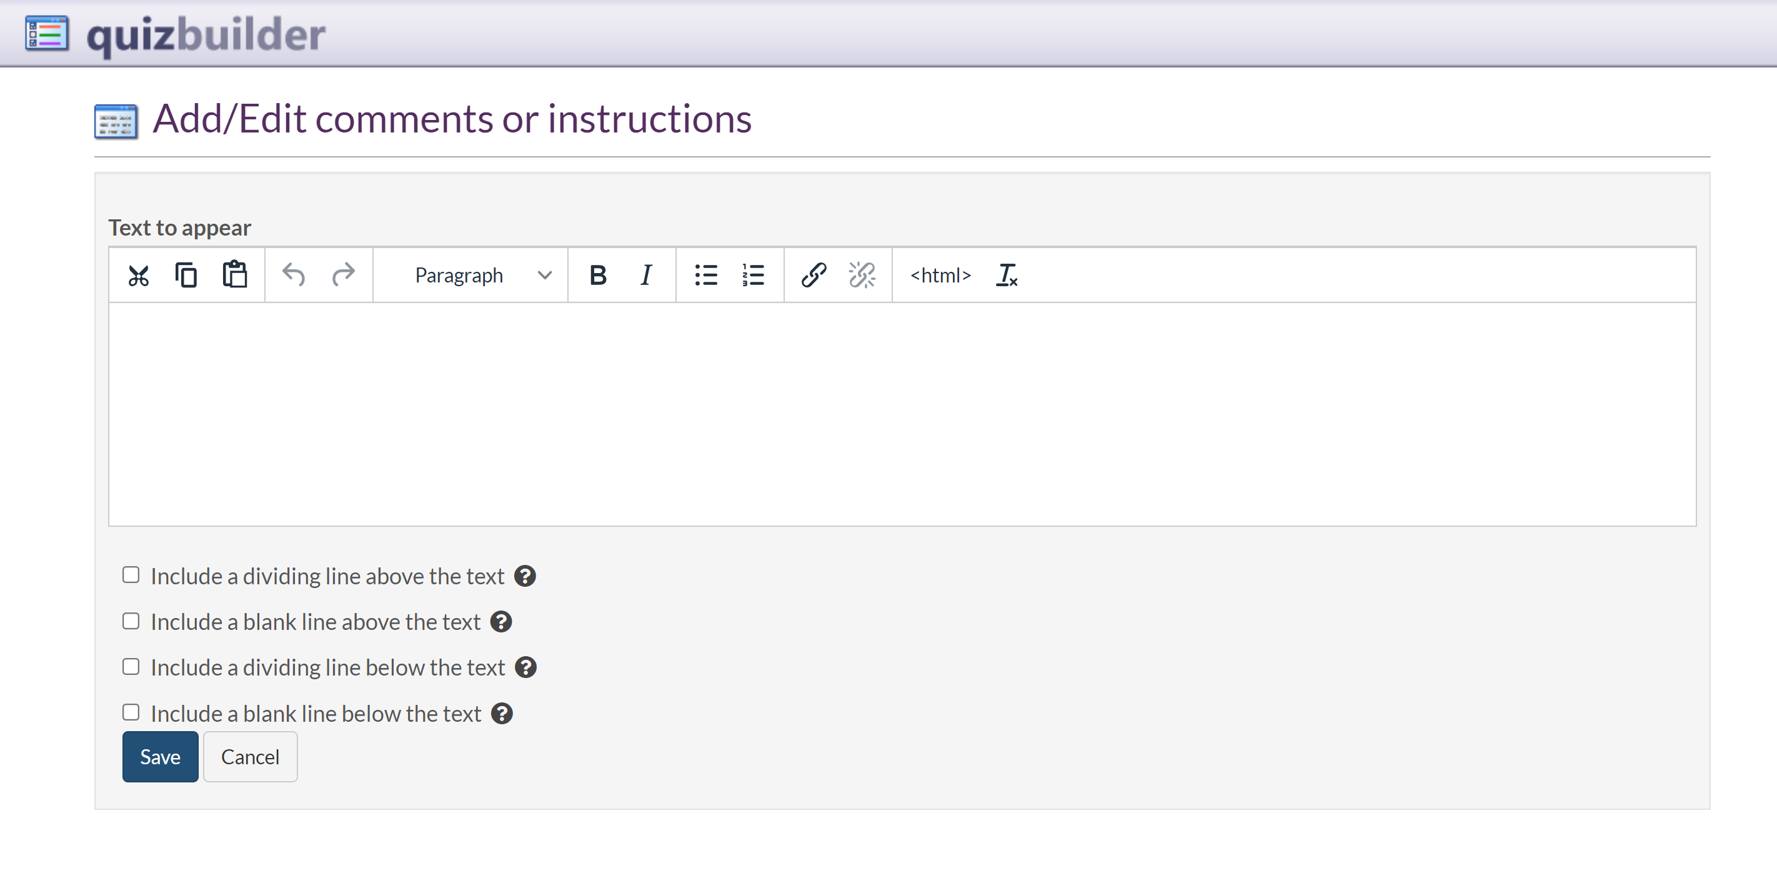
Task: Click the Redo arrow icon
Action: click(343, 275)
